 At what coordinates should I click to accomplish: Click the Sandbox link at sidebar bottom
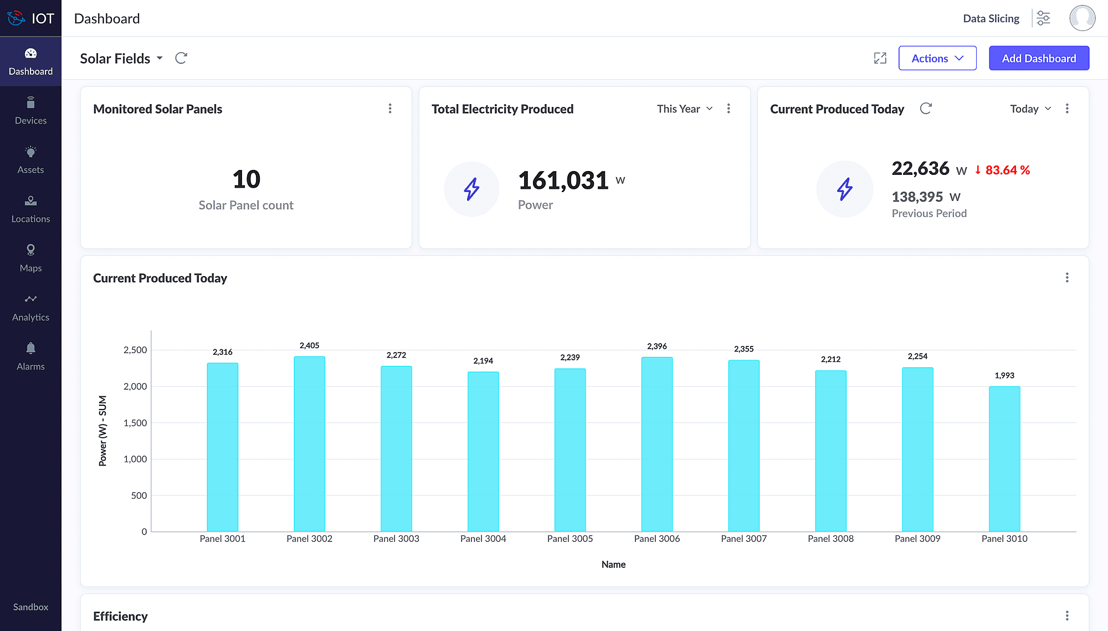[30, 607]
